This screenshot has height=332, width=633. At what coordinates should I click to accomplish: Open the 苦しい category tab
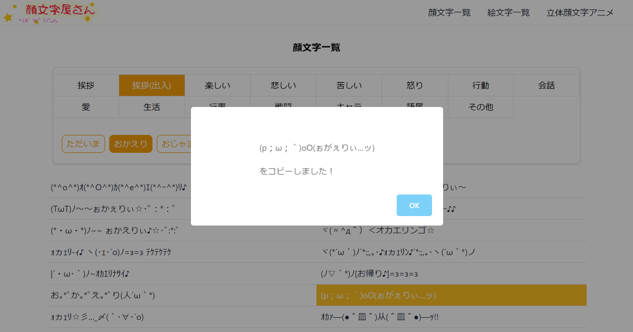[x=349, y=85]
